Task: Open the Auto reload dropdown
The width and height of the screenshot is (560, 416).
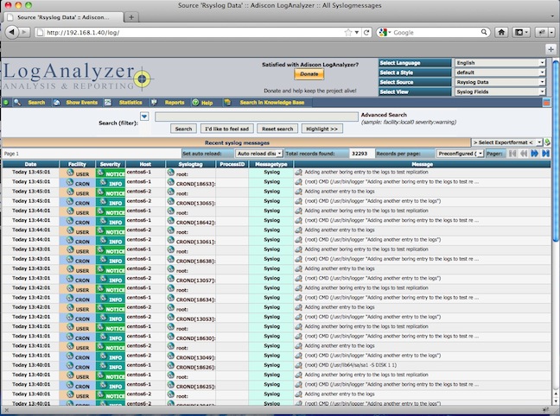Action: click(259, 154)
